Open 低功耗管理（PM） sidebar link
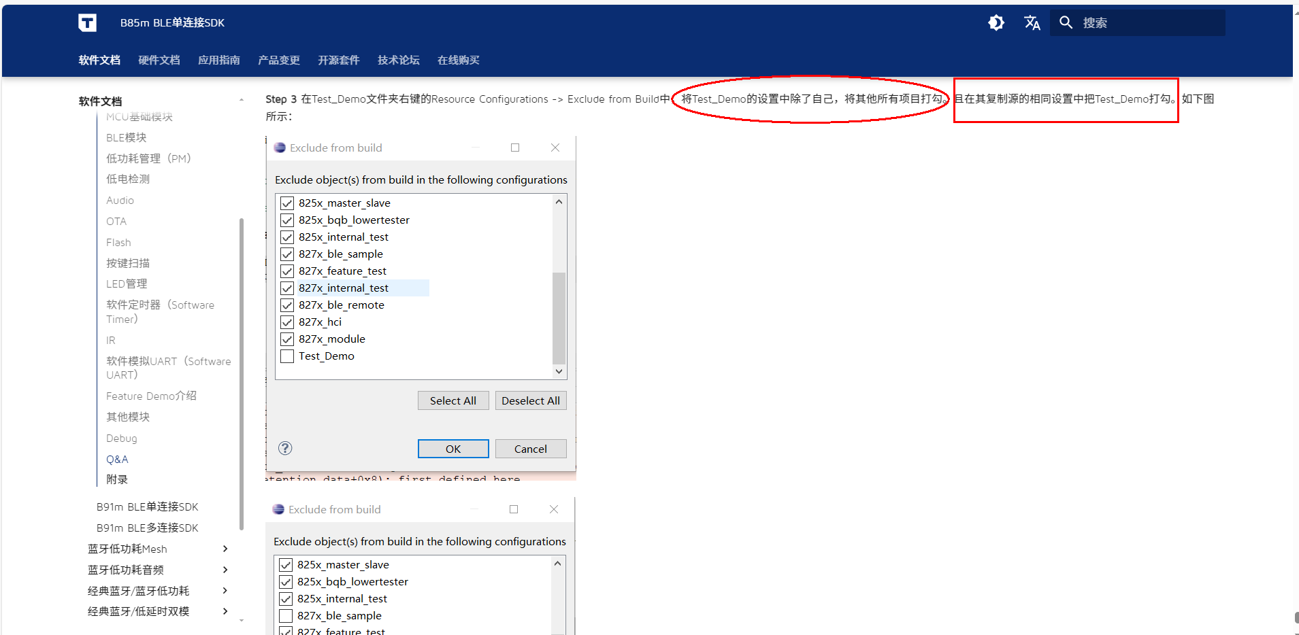1299x635 pixels. coord(148,158)
